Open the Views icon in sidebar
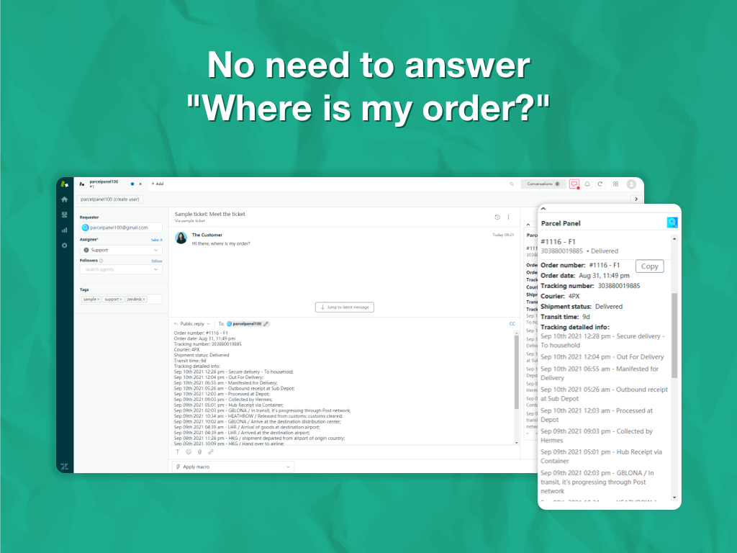Viewport: 737px width, 553px height. point(64,215)
